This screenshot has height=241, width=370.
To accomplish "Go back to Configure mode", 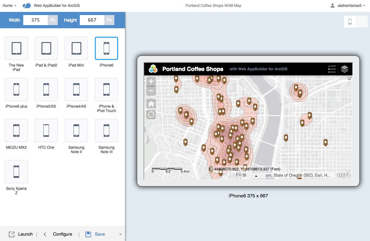I will 58,234.
